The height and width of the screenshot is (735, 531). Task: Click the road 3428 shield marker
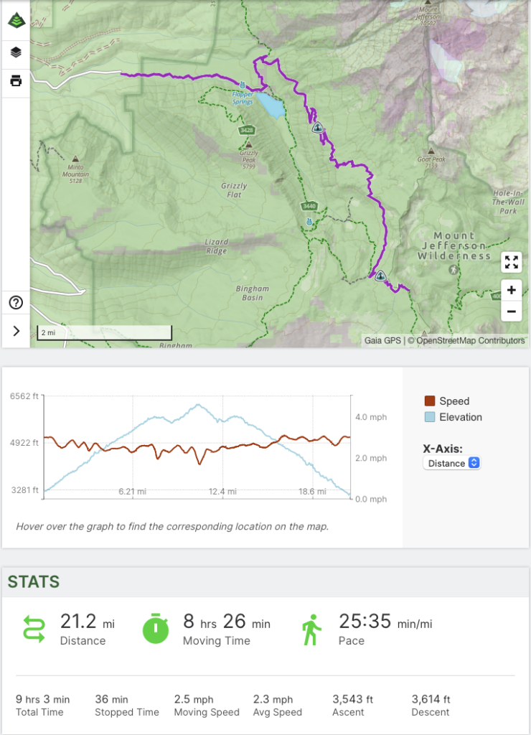click(247, 130)
